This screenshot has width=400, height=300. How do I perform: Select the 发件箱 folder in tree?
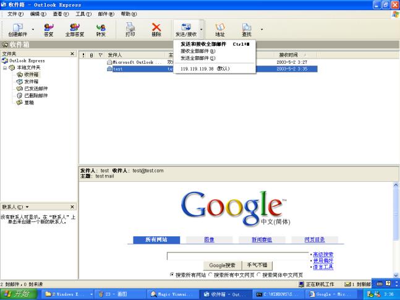point(31,82)
